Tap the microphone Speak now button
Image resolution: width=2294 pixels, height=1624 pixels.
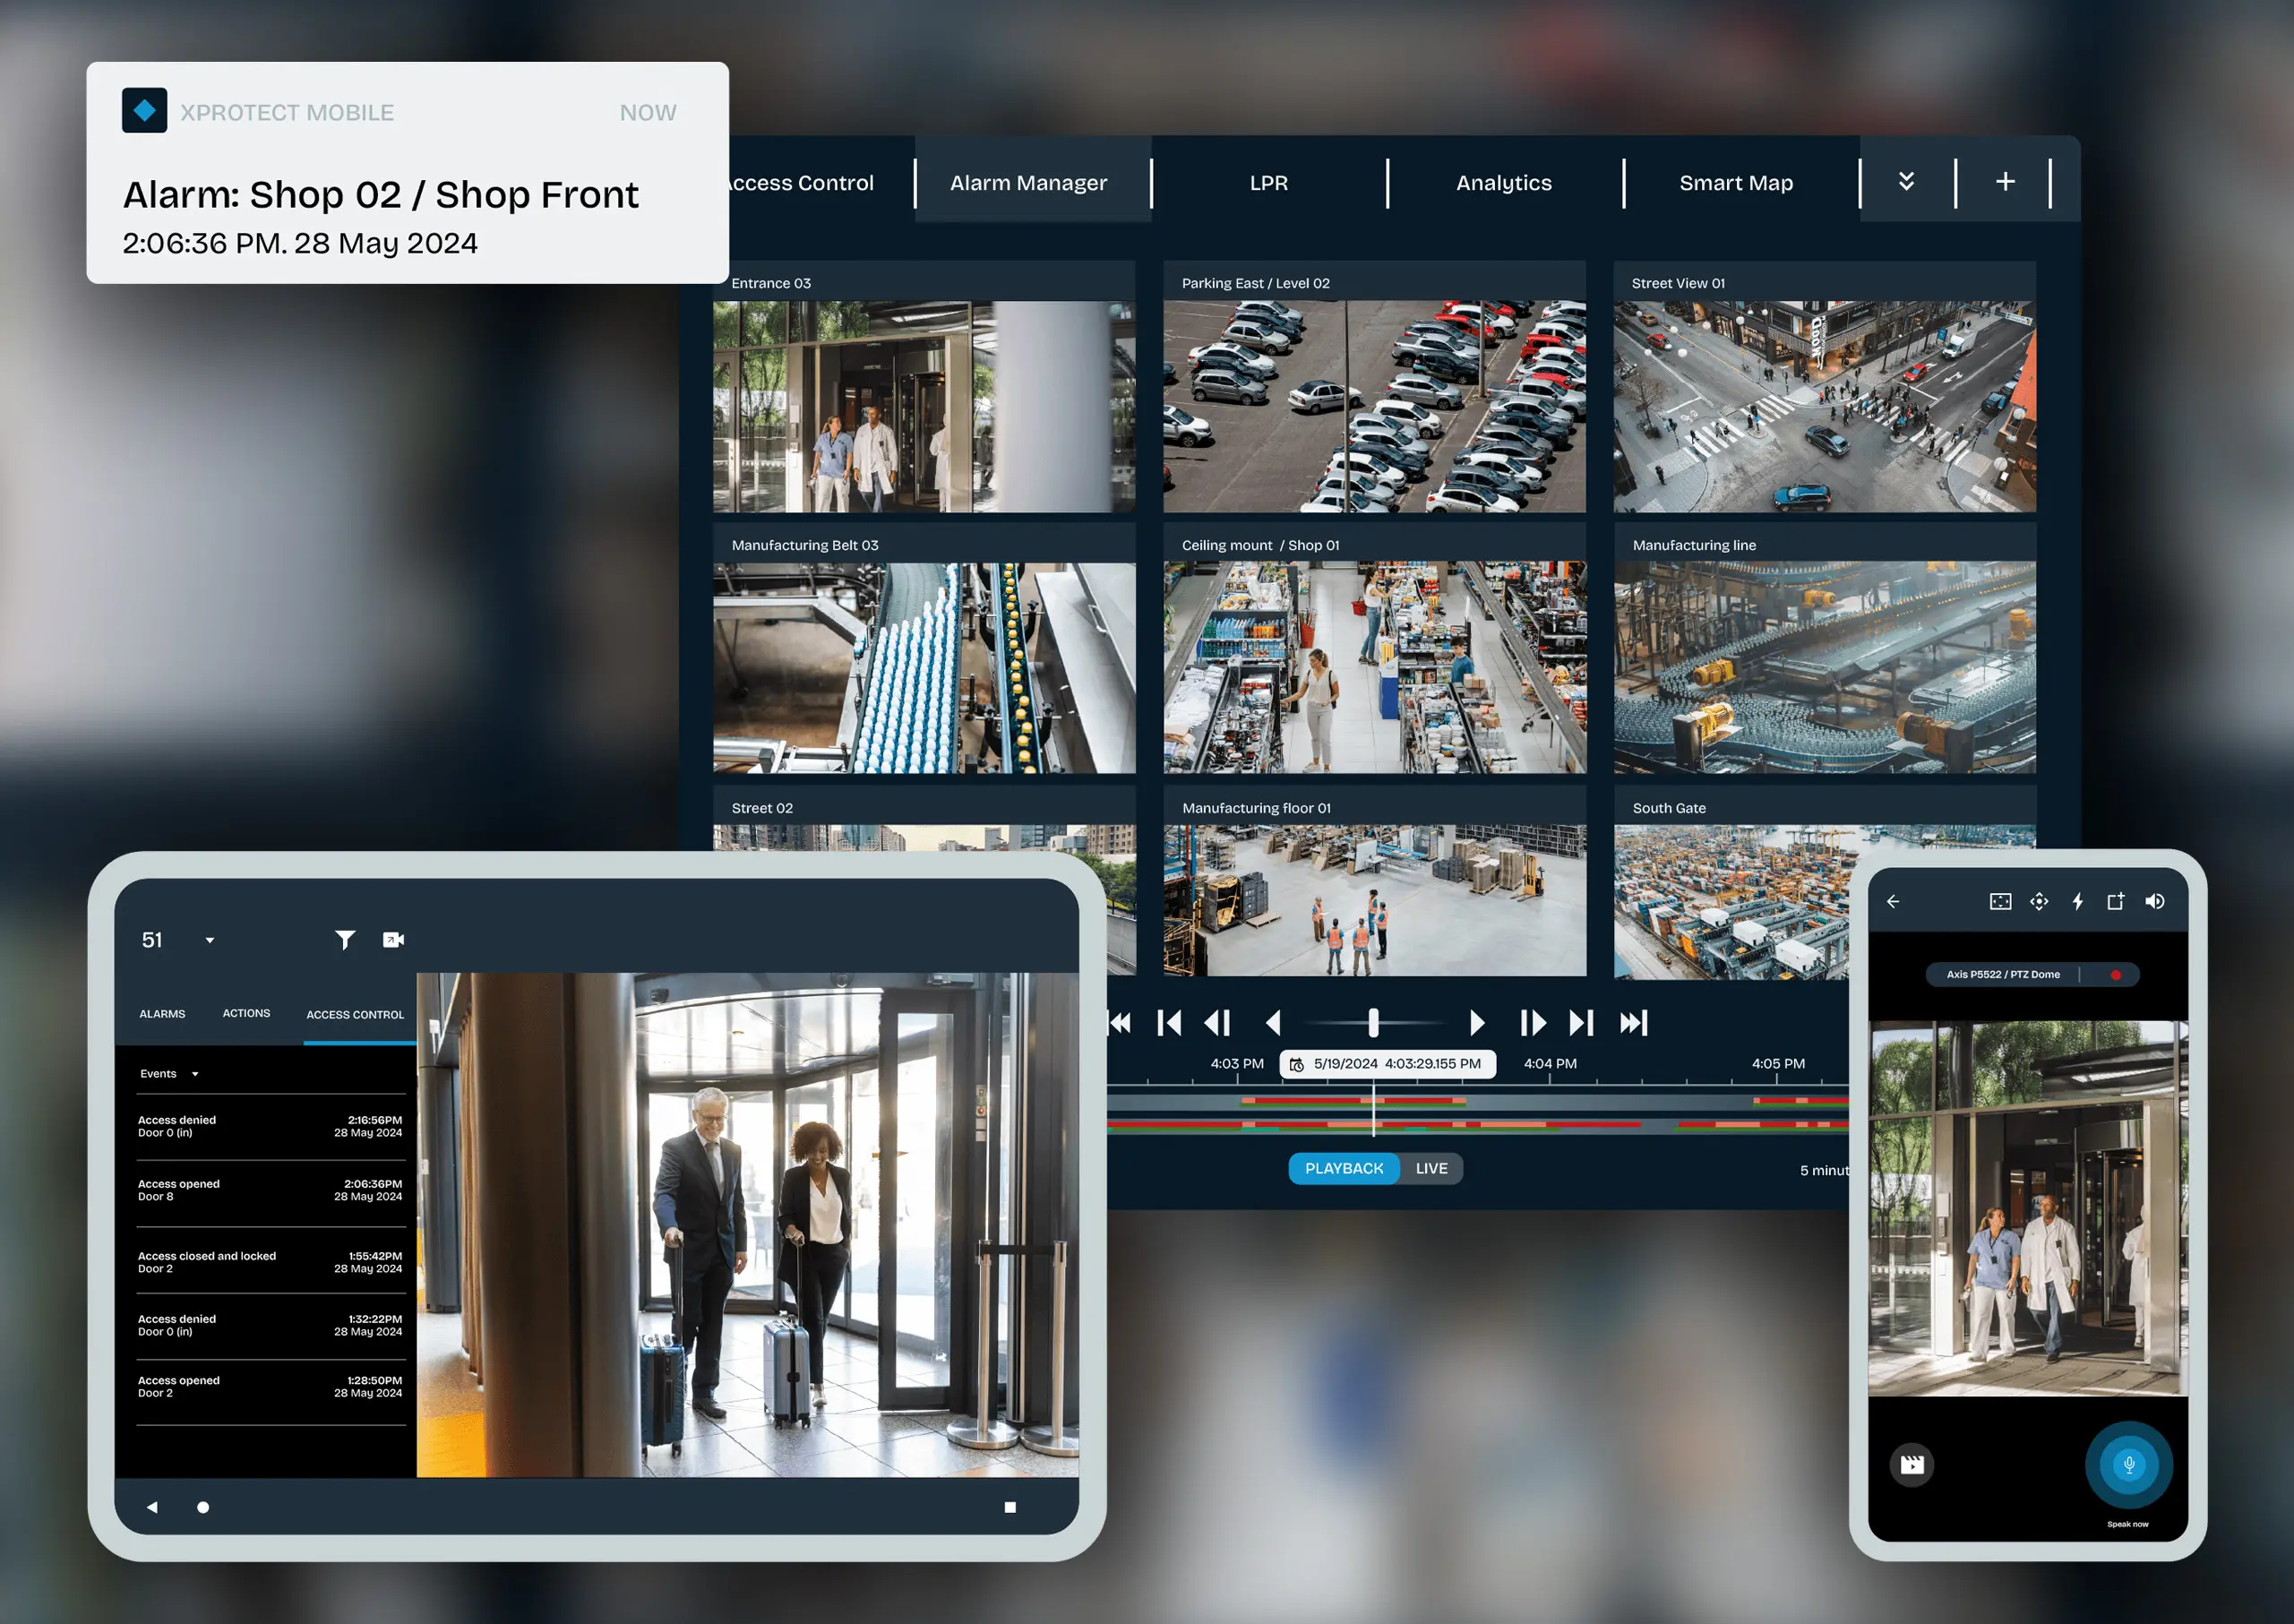point(2128,1464)
